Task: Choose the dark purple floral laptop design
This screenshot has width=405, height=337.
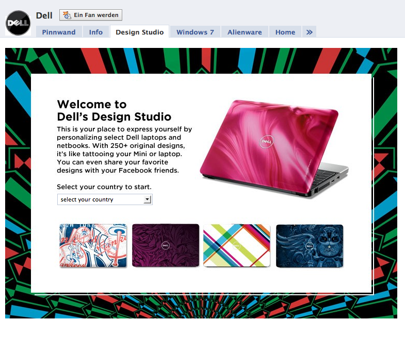Action: (x=166, y=246)
